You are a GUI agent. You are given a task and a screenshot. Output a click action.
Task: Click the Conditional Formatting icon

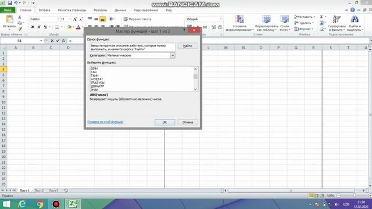click(239, 19)
